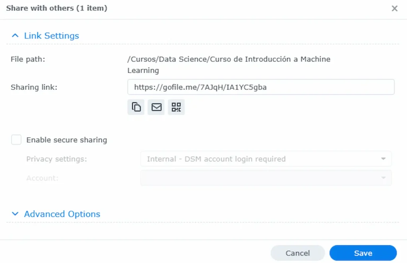
Task: Collapse Link Settings using its chevron arrow
Action: coord(15,36)
